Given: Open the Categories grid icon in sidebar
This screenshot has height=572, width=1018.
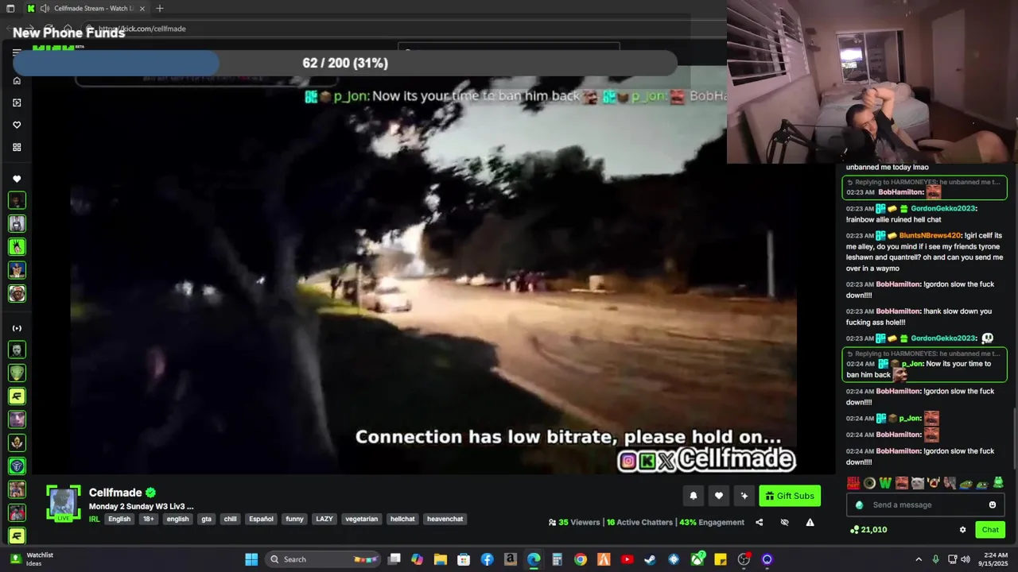Looking at the screenshot, I should [17, 147].
